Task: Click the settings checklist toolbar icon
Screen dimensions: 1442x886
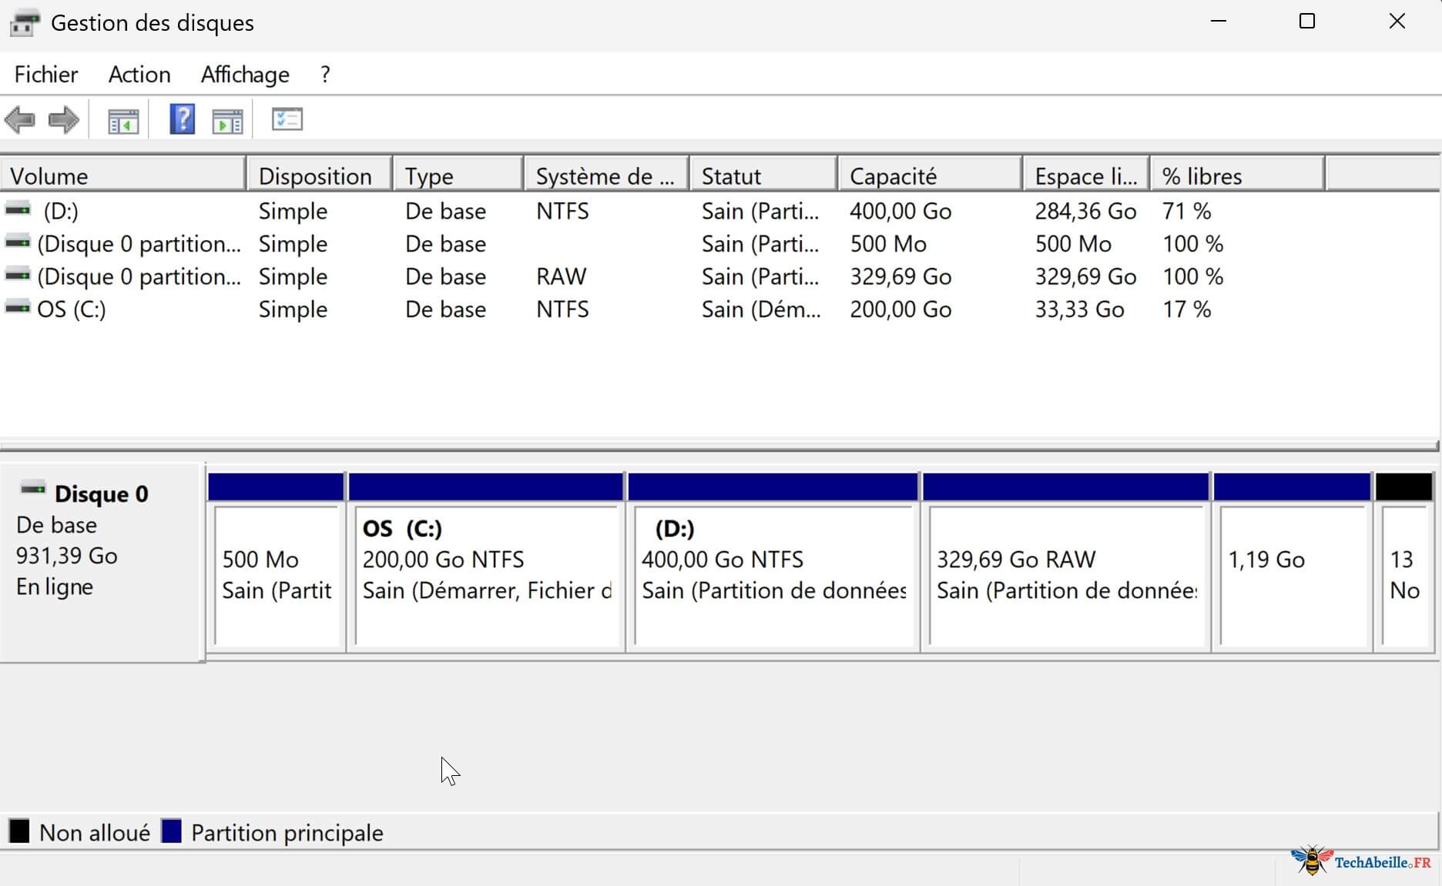Action: 287,119
